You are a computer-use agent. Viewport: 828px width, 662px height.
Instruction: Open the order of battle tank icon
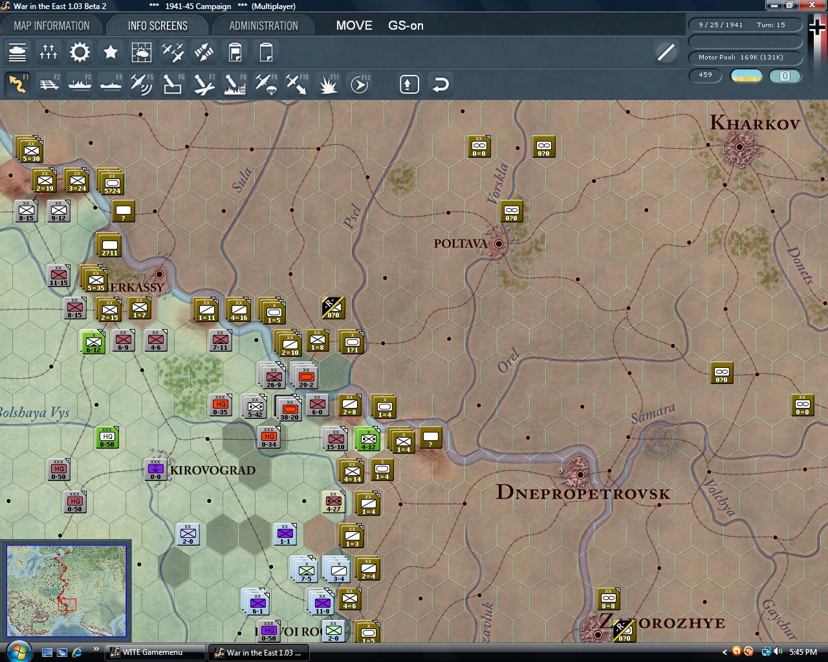17,52
